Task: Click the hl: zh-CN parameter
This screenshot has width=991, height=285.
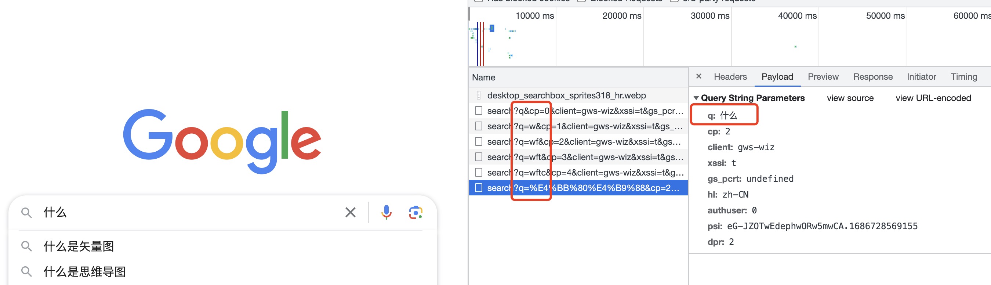Action: [728, 195]
